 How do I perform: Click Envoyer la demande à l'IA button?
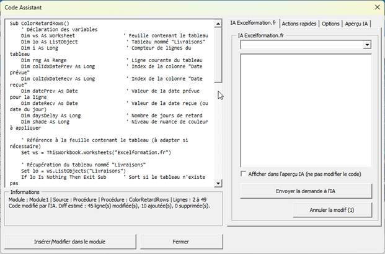click(x=306, y=191)
